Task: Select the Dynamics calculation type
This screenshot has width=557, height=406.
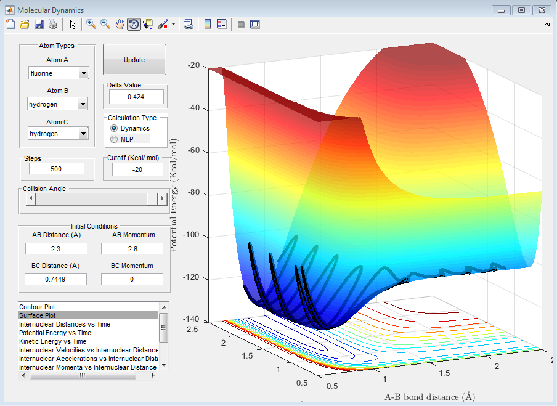Action: [x=113, y=128]
